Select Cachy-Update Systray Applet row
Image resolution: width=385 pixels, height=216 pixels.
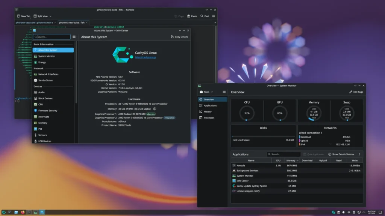297,186
